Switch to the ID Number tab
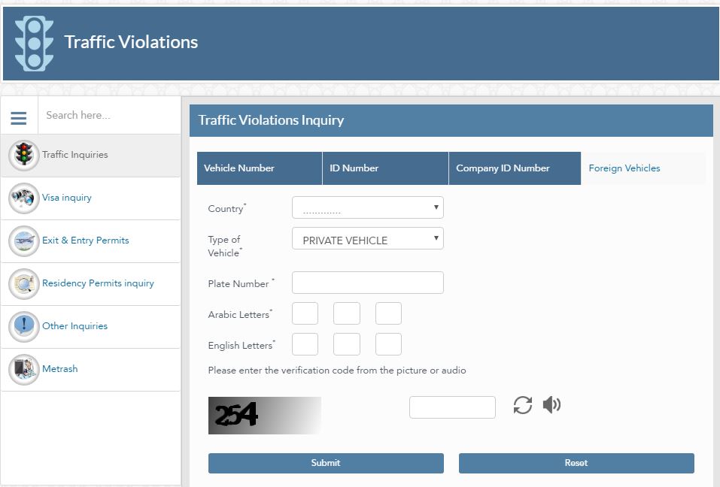The width and height of the screenshot is (720, 487). click(x=384, y=168)
